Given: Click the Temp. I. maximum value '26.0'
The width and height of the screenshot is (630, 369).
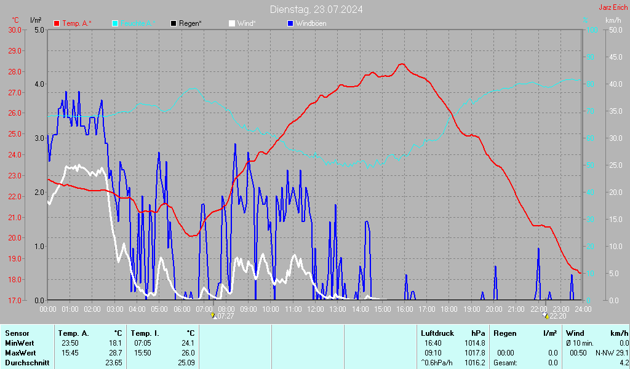Looking at the screenshot, I should coord(188,353).
